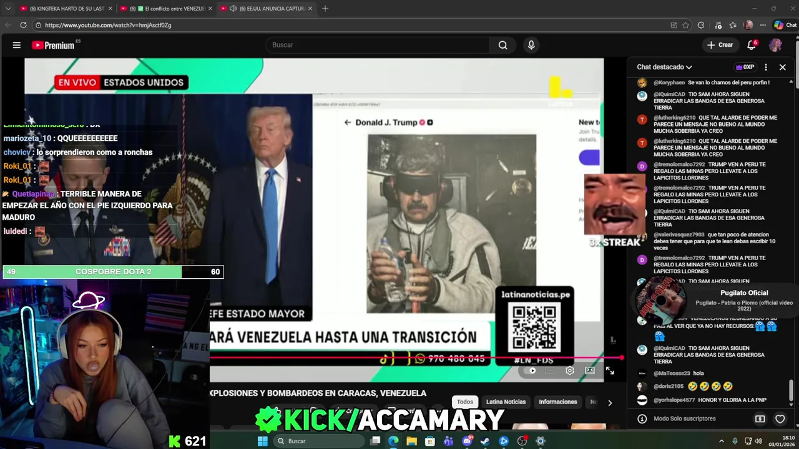Image resolution: width=799 pixels, height=449 pixels.
Task: Show more topic chips with the arrow
Action: click(x=610, y=402)
